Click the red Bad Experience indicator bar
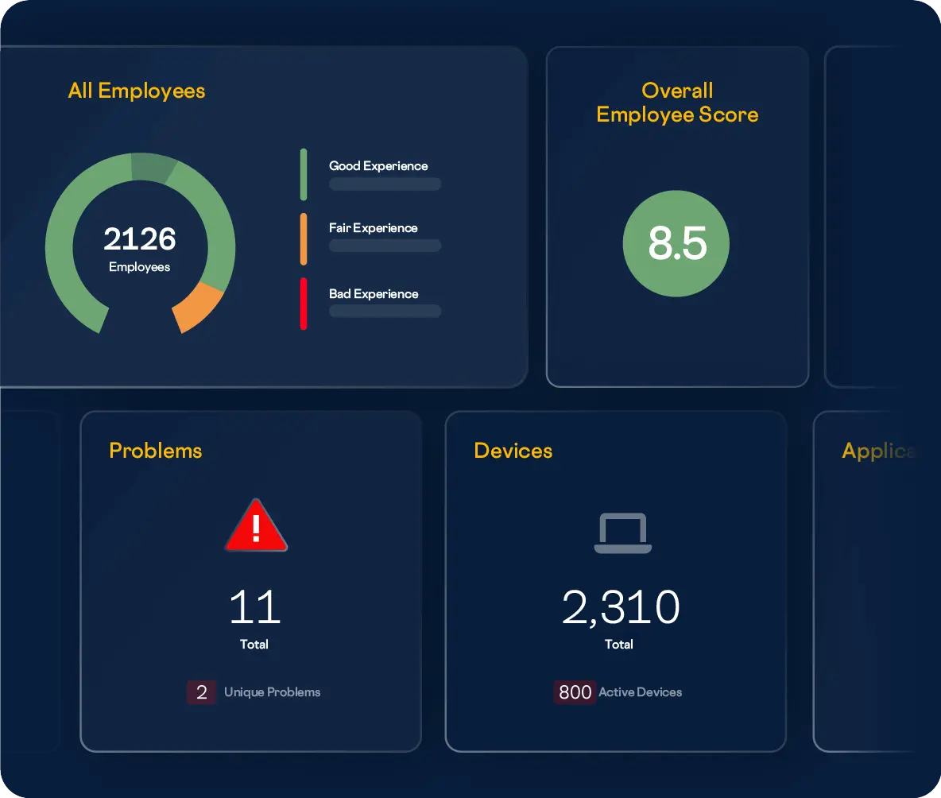The height and width of the screenshot is (798, 941). coord(304,303)
